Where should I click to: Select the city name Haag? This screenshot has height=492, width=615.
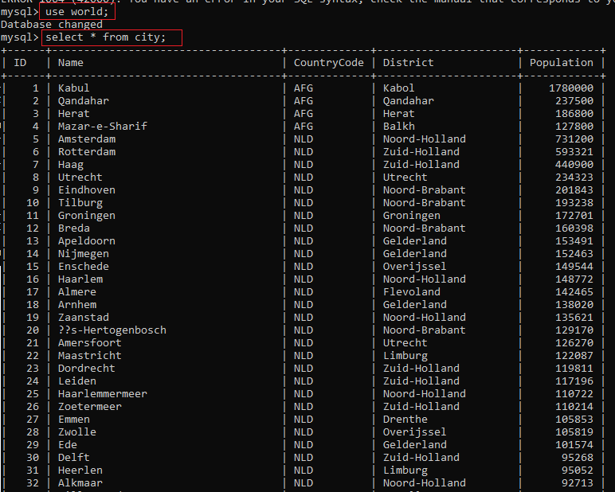(71, 165)
